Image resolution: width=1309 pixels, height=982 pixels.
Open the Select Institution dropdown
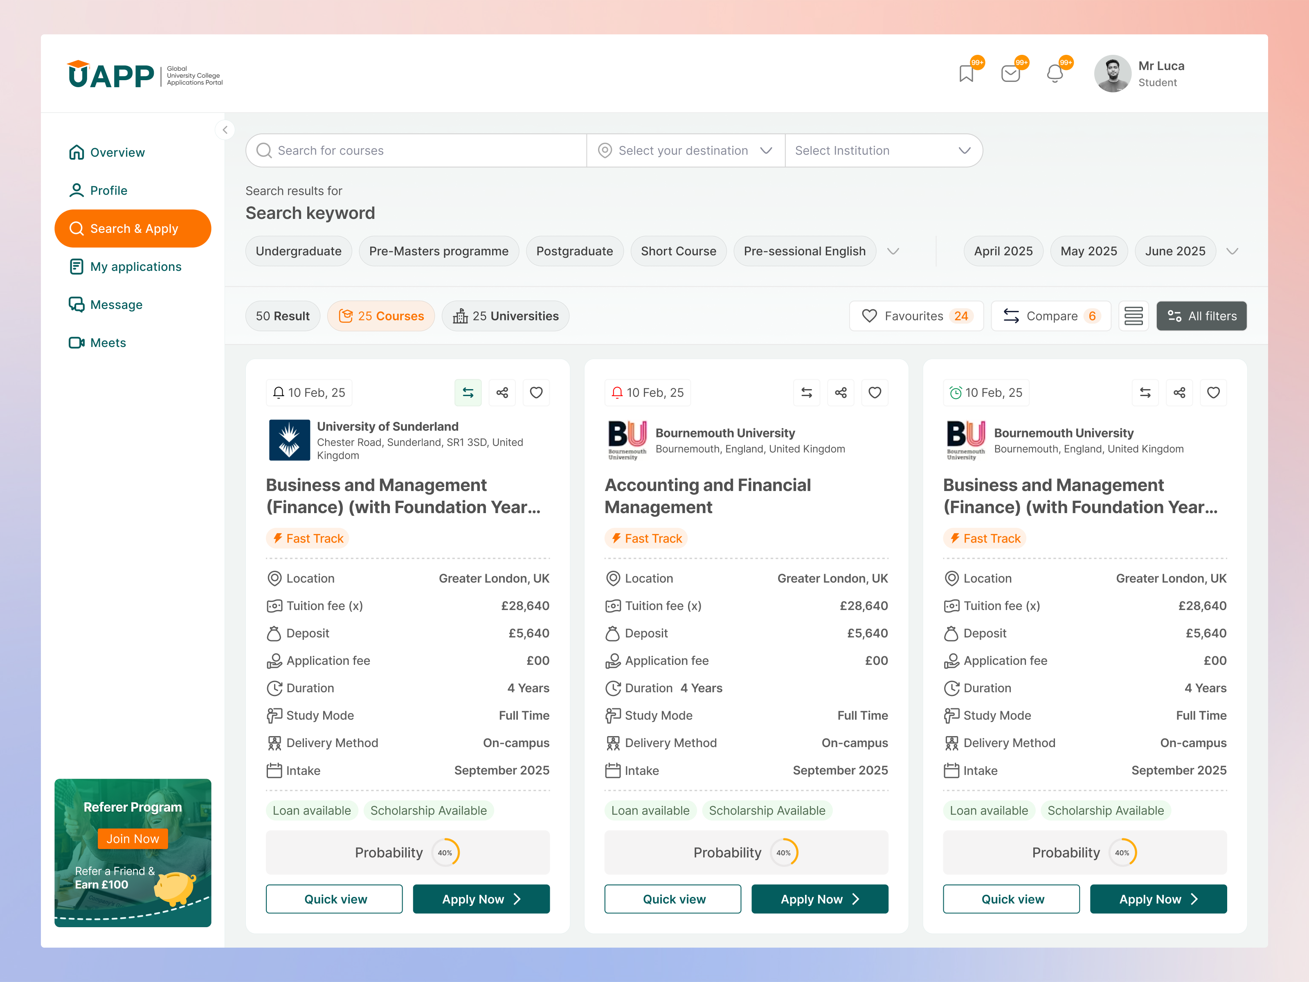pos(884,150)
